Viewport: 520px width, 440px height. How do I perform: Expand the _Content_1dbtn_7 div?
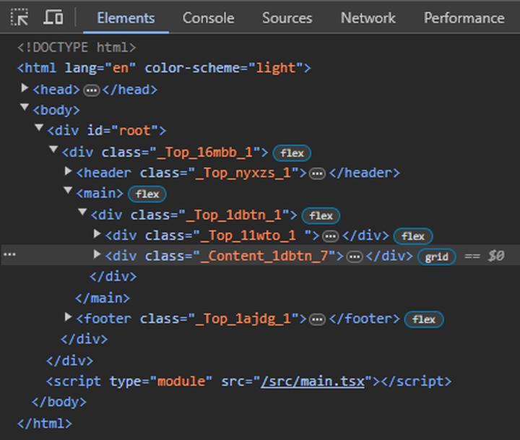[97, 254]
